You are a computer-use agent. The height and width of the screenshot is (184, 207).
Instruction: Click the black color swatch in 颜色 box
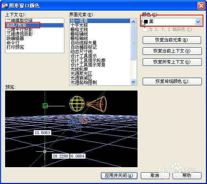tap(146, 22)
